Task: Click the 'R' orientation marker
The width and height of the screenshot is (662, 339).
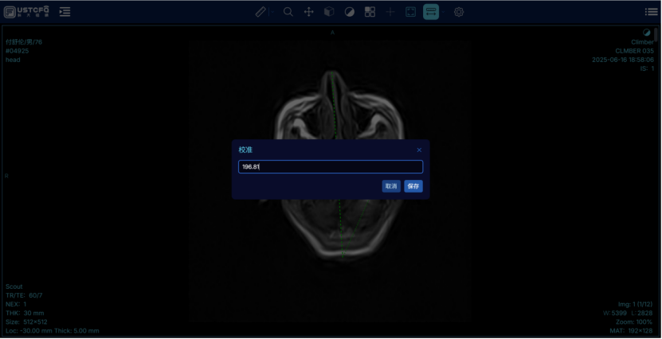Action: [6, 176]
